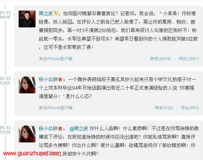Open 评论(3681) comments on 周立波's post
The height and width of the screenshot is (160, 203).
[x=189, y=59]
